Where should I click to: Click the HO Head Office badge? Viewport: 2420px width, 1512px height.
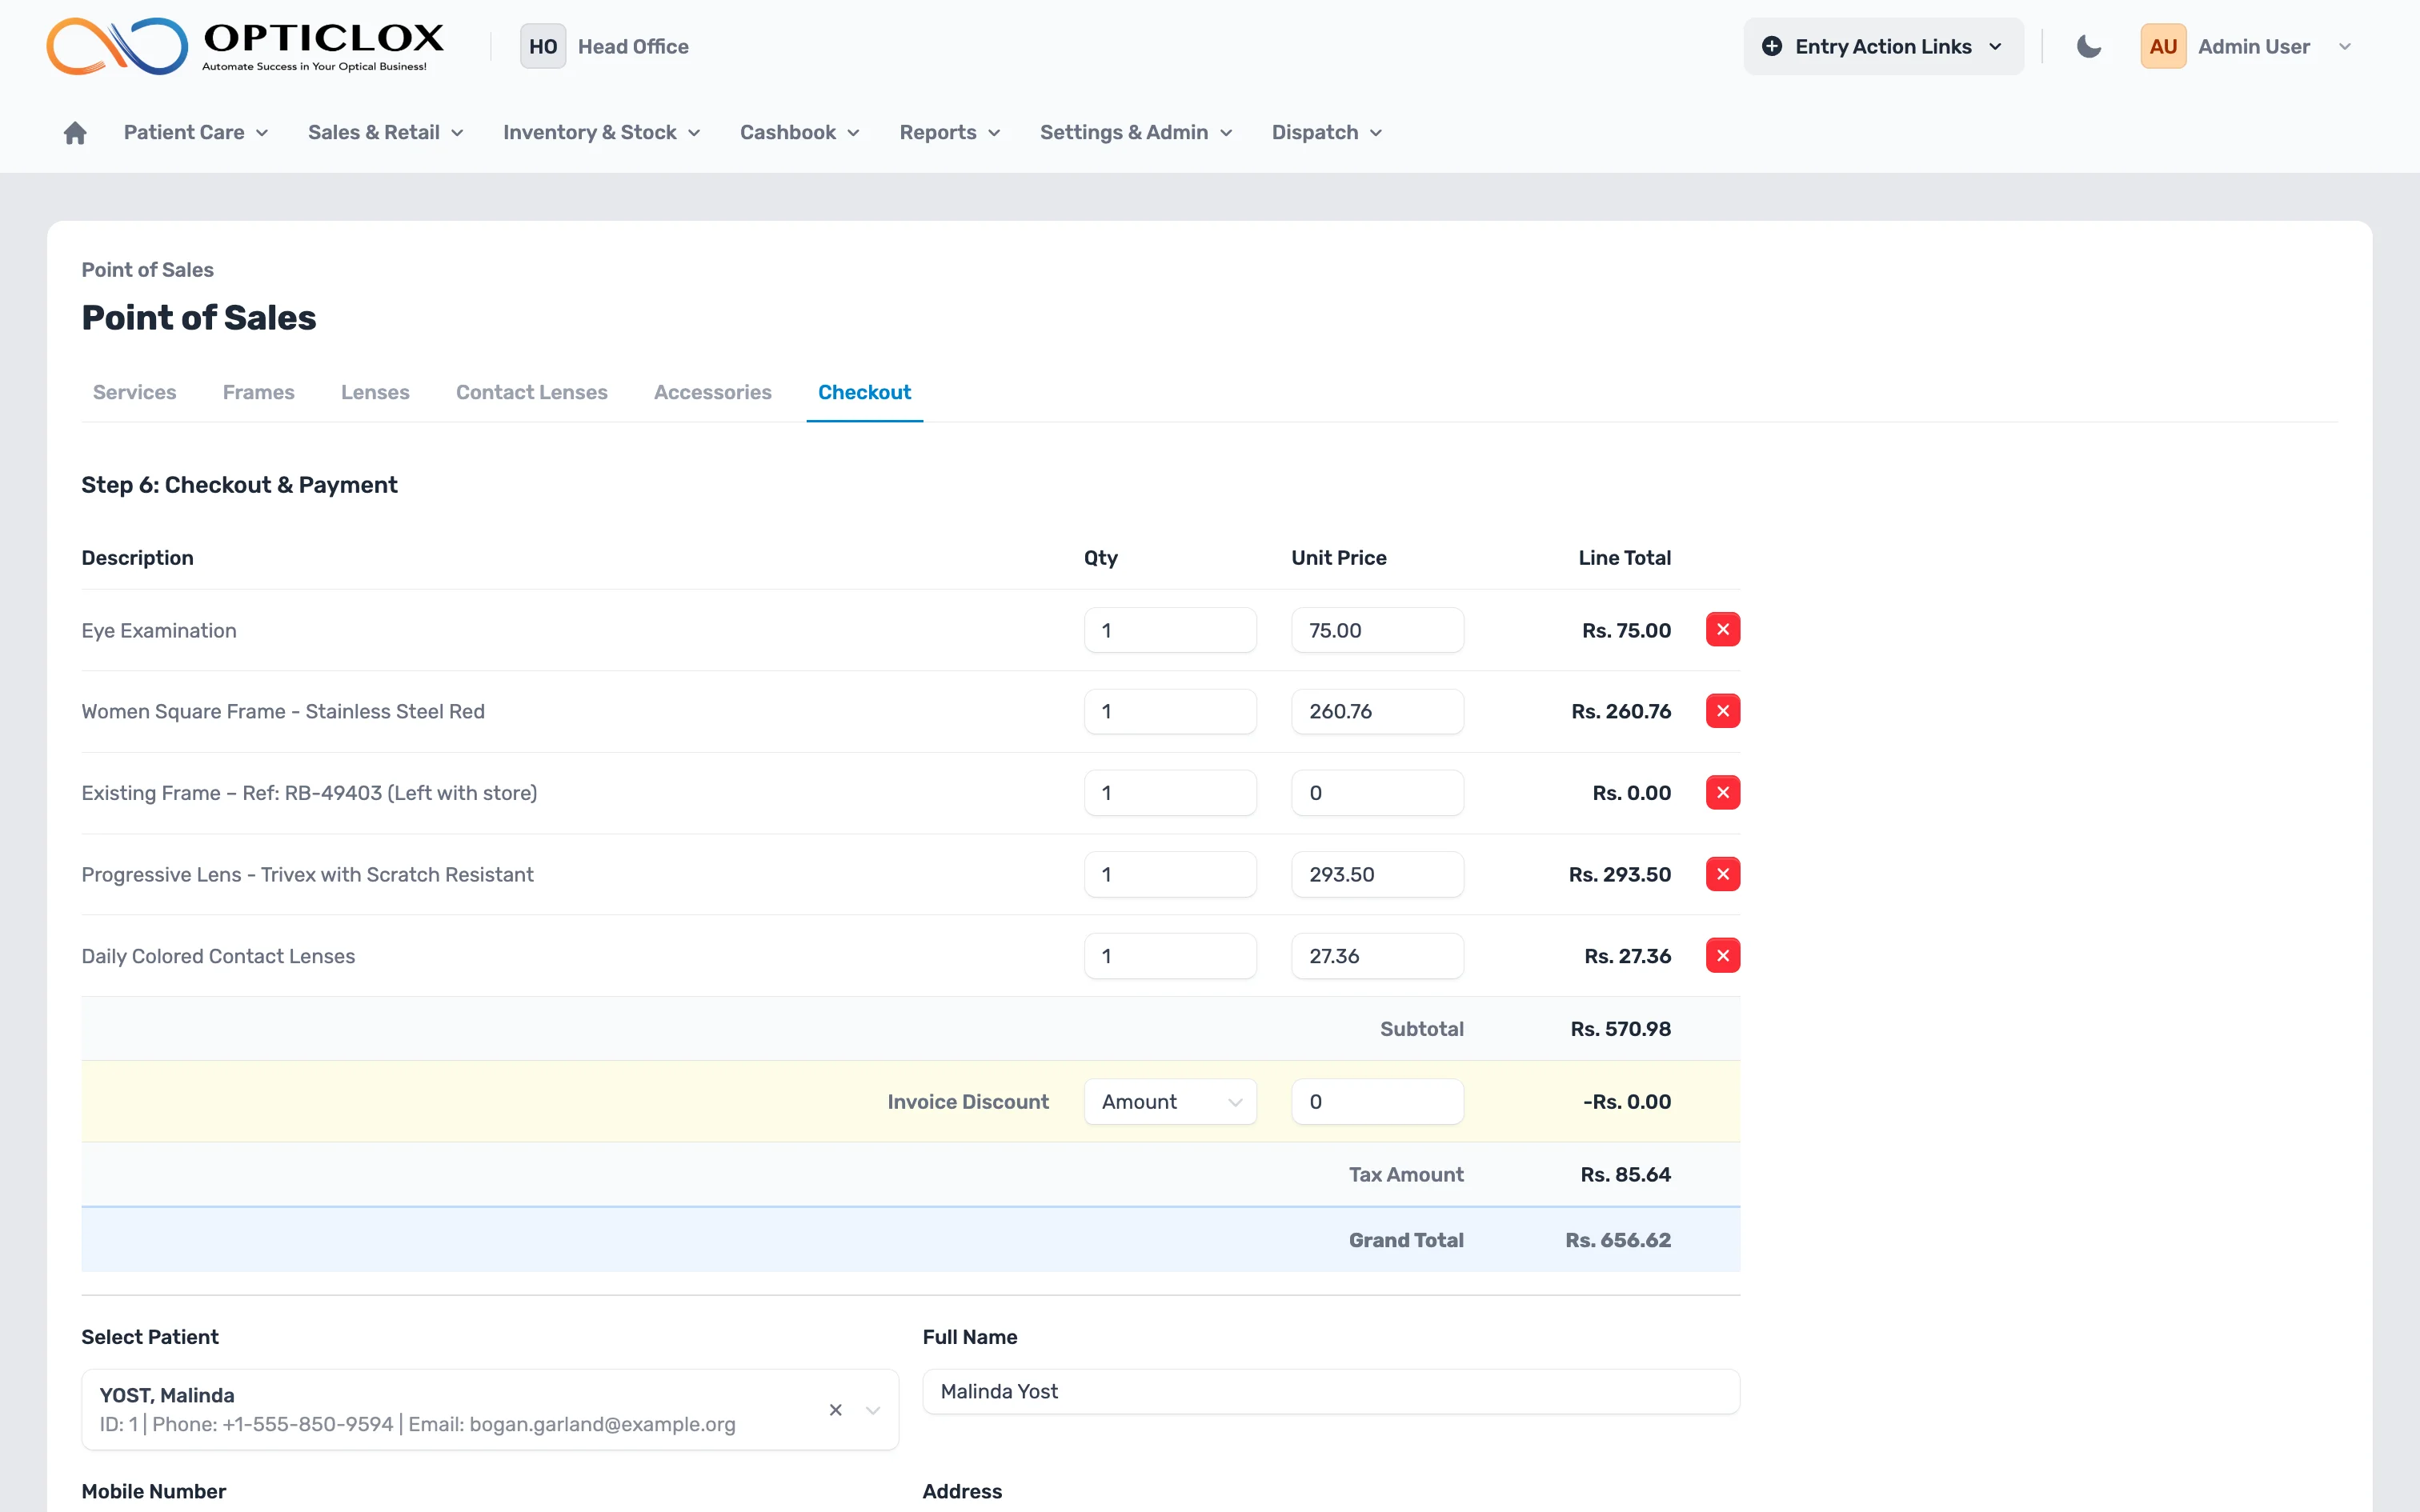[543, 46]
